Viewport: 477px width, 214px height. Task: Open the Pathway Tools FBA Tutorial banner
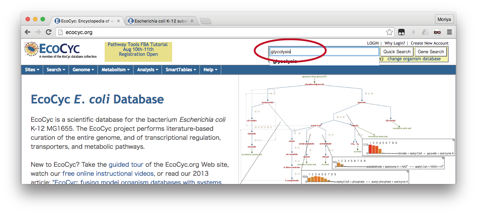[x=138, y=51]
